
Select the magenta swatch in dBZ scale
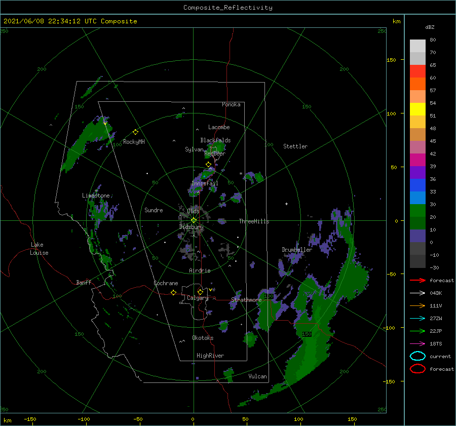[x=417, y=160]
